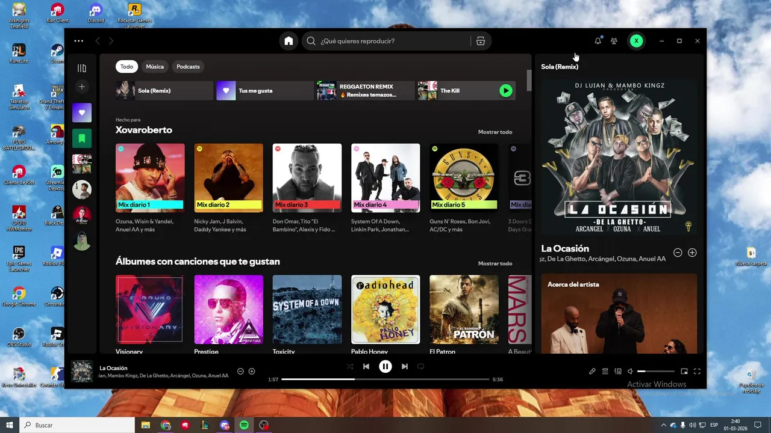Skip to the previous track
Image resolution: width=771 pixels, height=433 pixels.
click(x=366, y=366)
